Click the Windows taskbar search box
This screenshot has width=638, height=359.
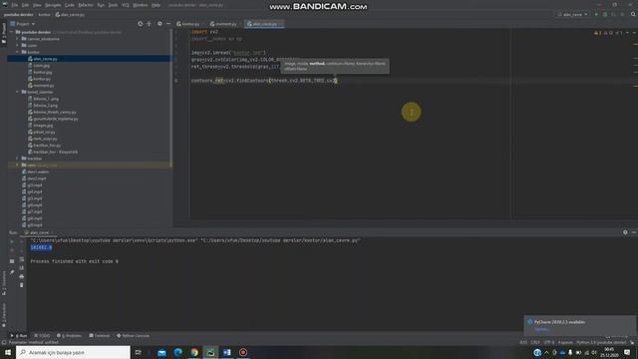tap(73, 352)
